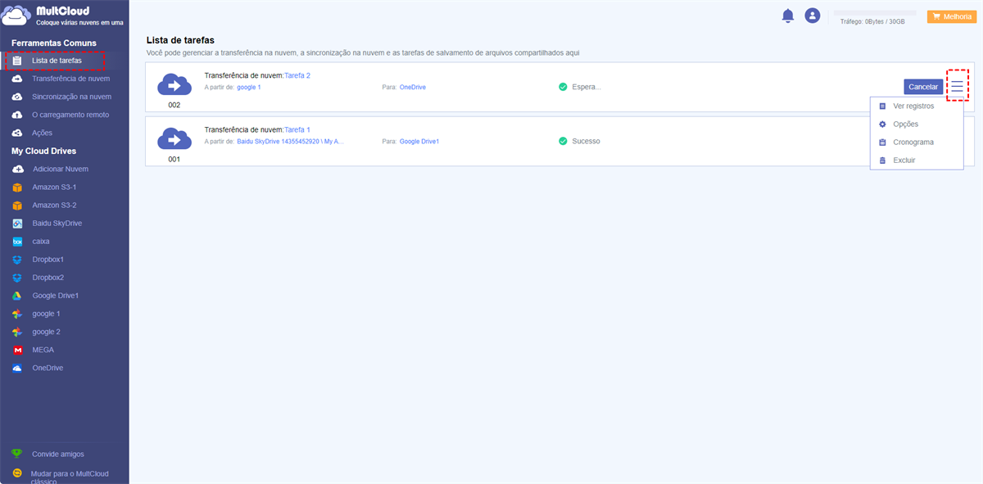
Task: Click the Melhoria upgrade button
Action: pyautogui.click(x=951, y=16)
